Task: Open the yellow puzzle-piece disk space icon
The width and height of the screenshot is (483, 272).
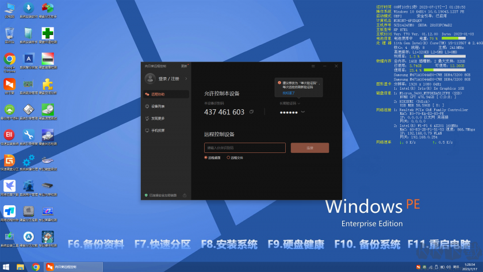Action: coord(48,86)
